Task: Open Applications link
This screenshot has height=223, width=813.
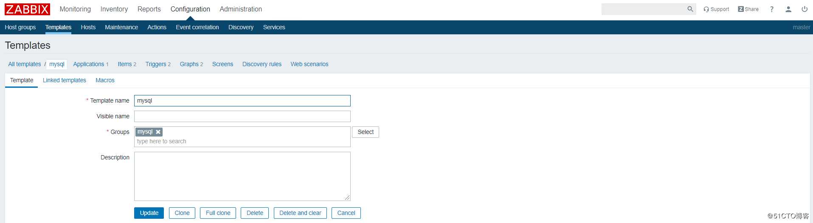Action: 89,64
